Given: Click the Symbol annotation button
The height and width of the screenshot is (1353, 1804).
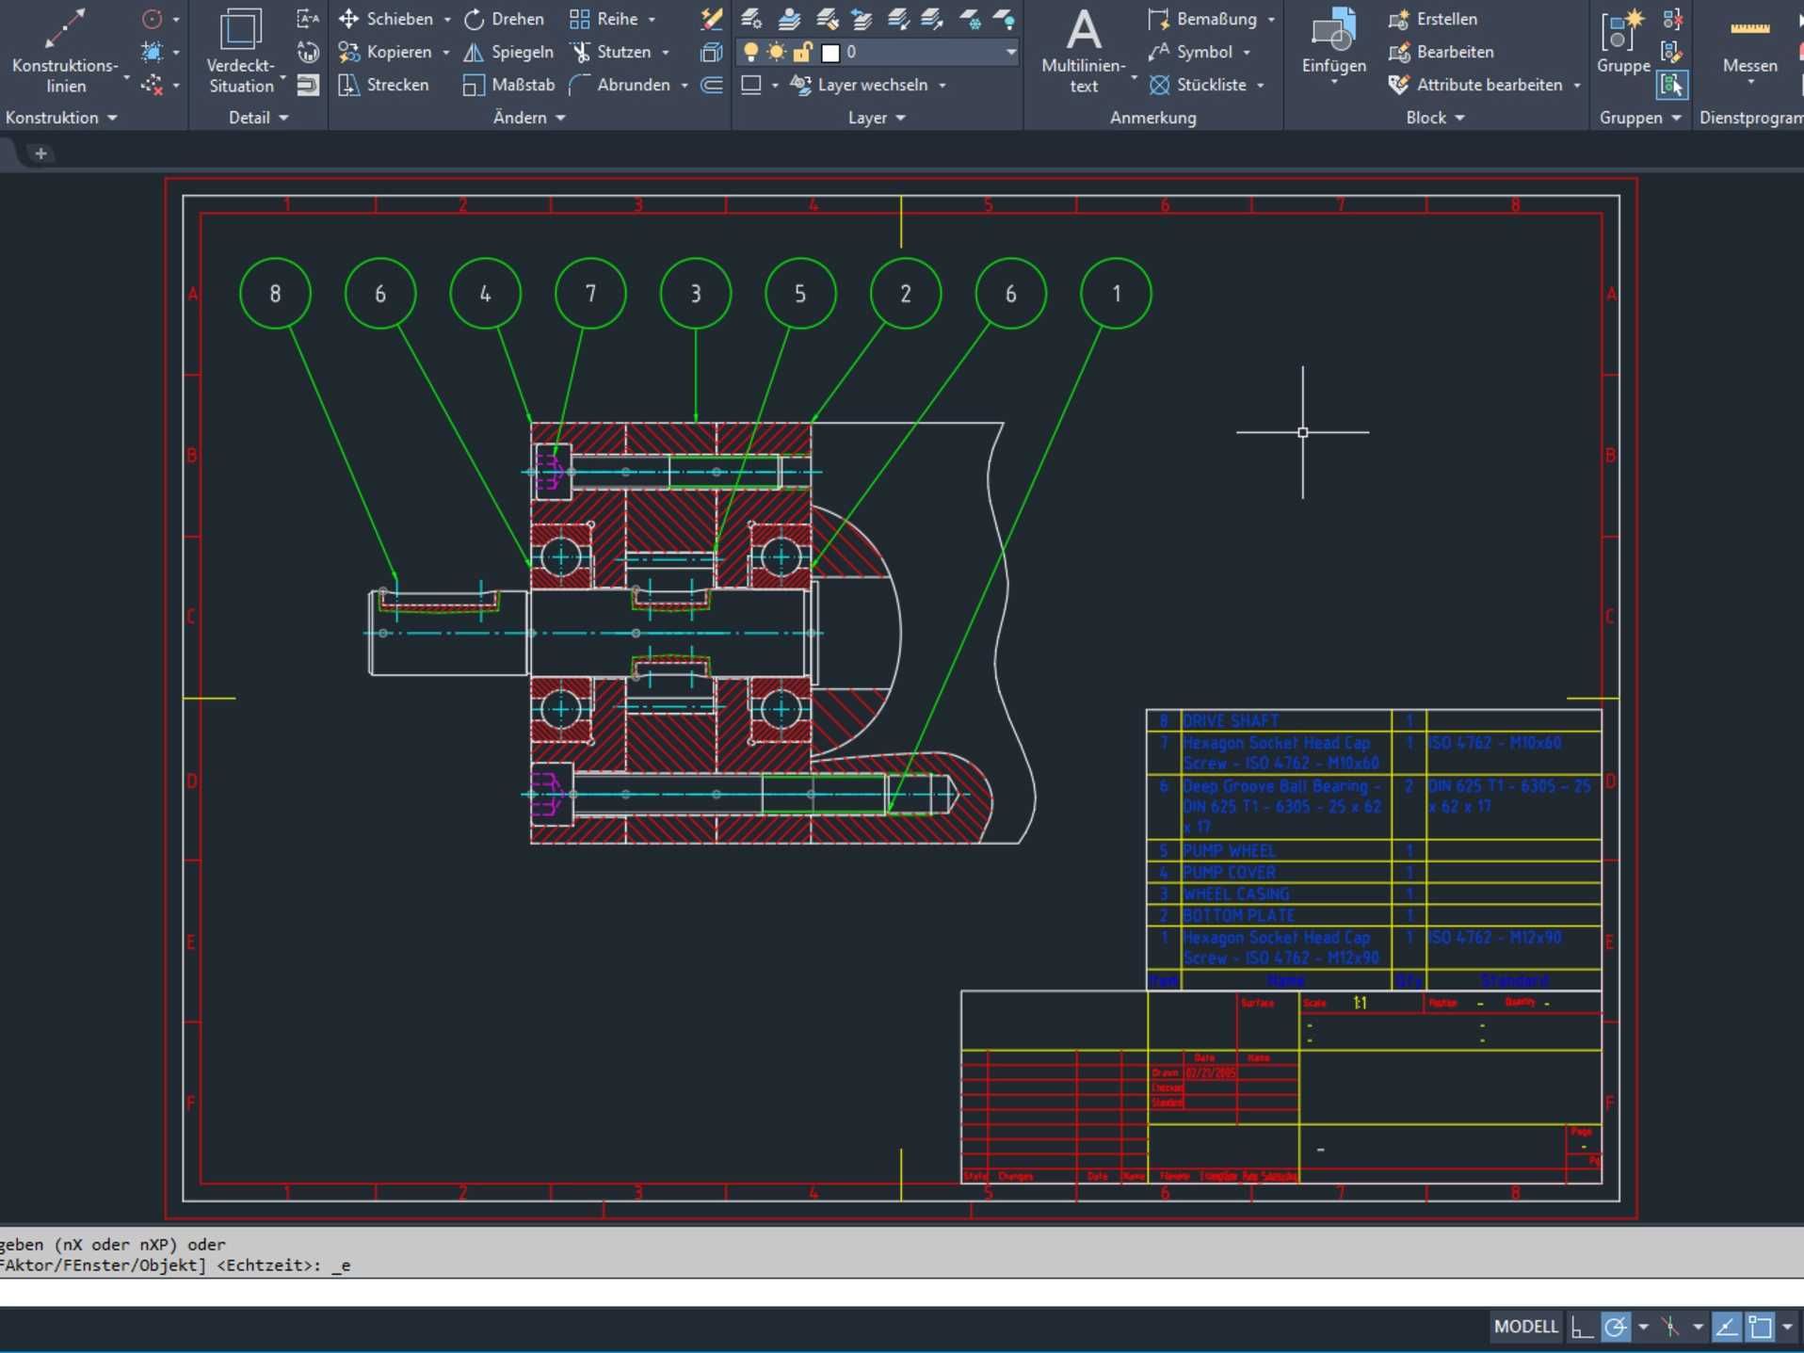Looking at the screenshot, I should coord(1191,52).
